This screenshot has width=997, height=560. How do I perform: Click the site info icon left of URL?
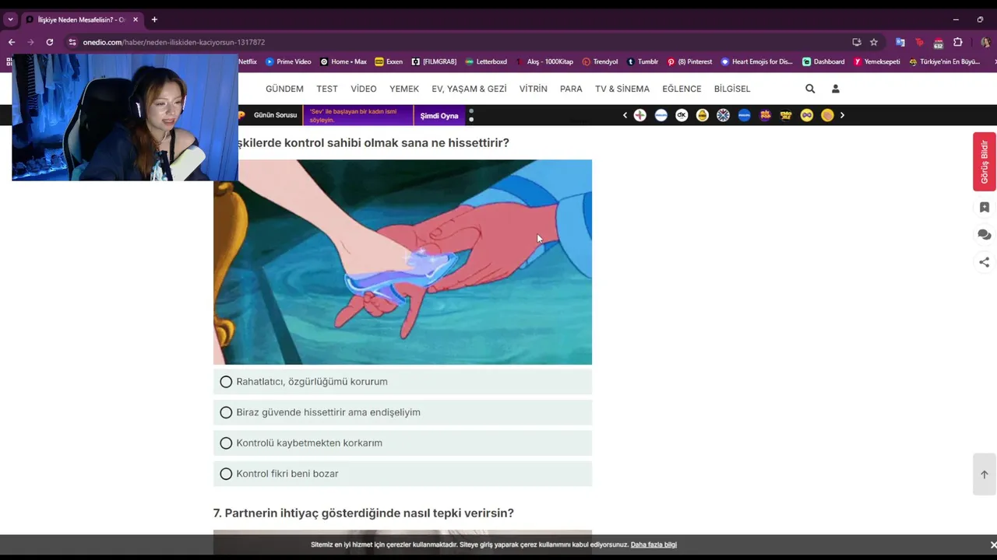pos(72,42)
